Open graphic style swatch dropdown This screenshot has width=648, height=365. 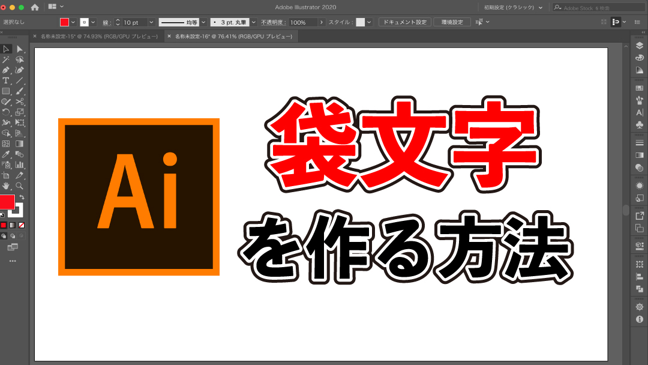click(x=369, y=22)
